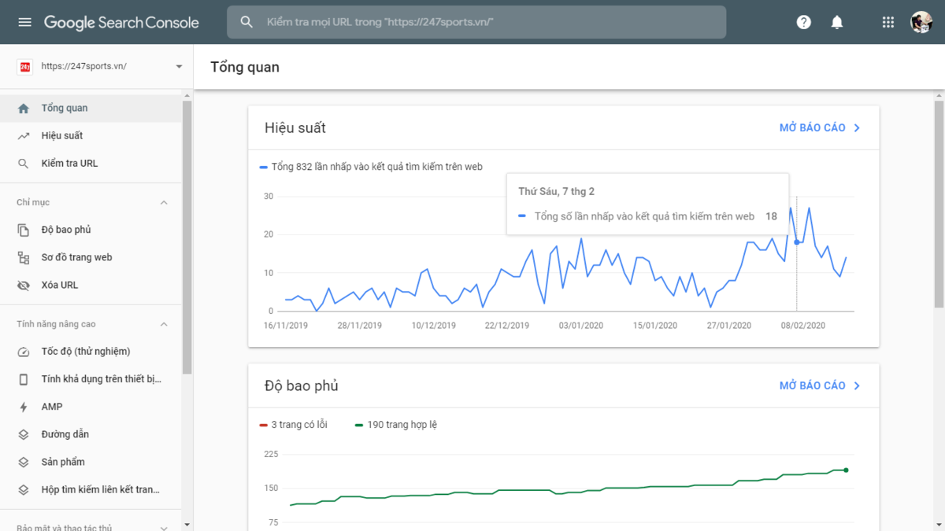Collapse the Tính năng nâng cao section

pyautogui.click(x=164, y=324)
